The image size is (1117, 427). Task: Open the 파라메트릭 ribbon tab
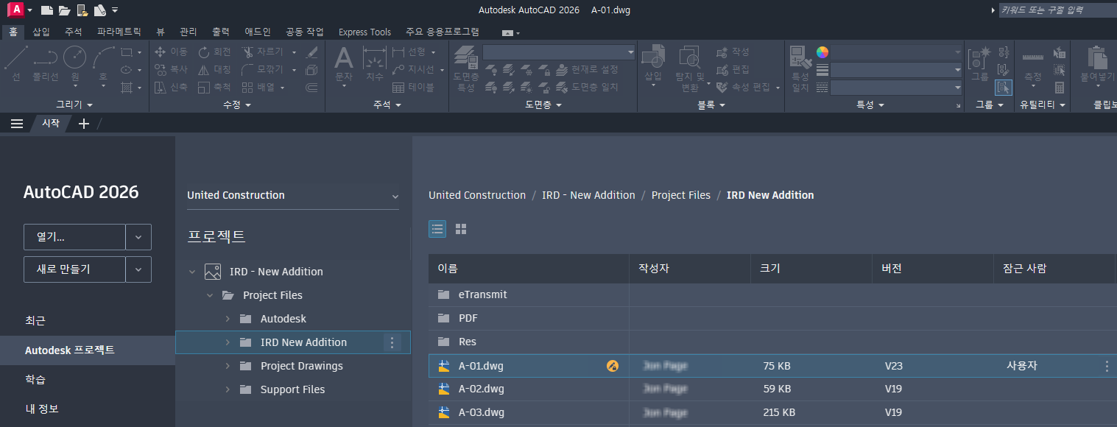pos(119,32)
